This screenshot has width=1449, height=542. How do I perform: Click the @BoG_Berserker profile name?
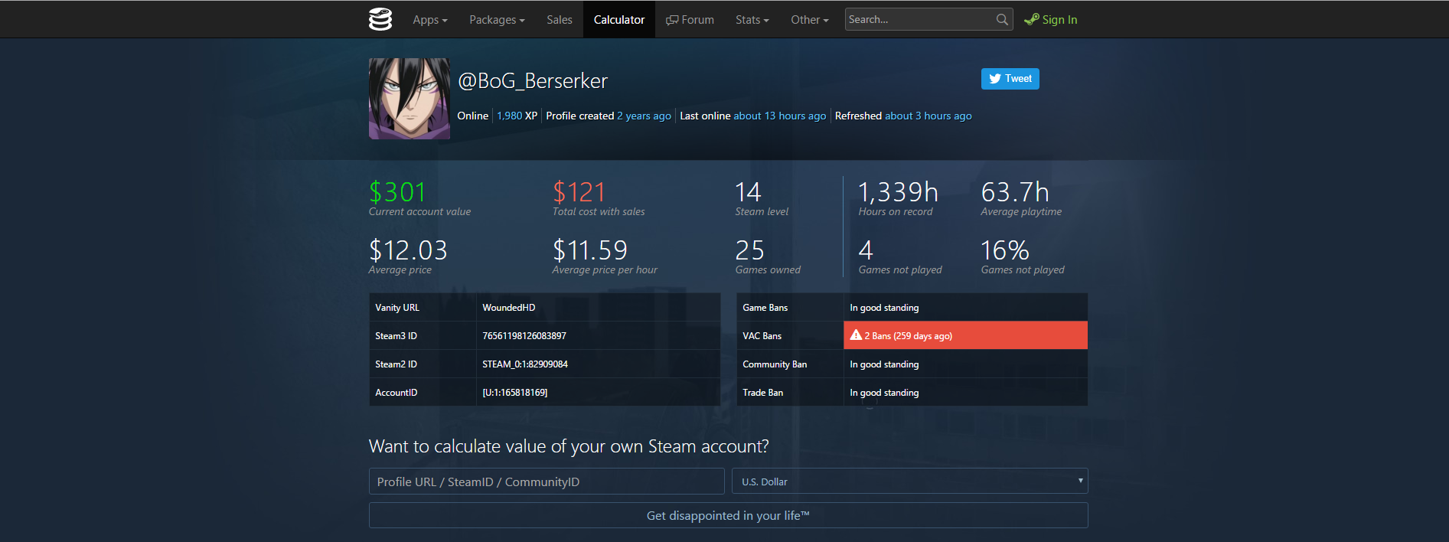(533, 81)
